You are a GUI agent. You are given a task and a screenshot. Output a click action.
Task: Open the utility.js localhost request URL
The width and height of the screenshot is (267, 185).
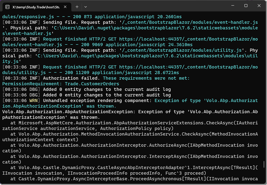point(150,67)
